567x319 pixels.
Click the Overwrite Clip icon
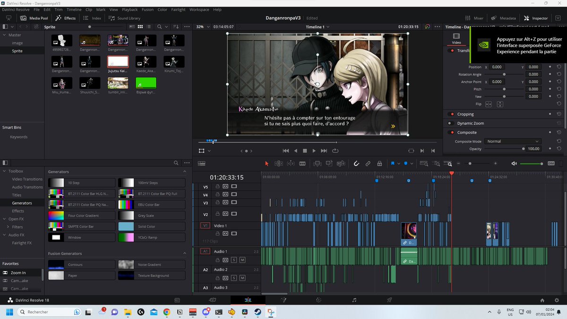[329, 164]
